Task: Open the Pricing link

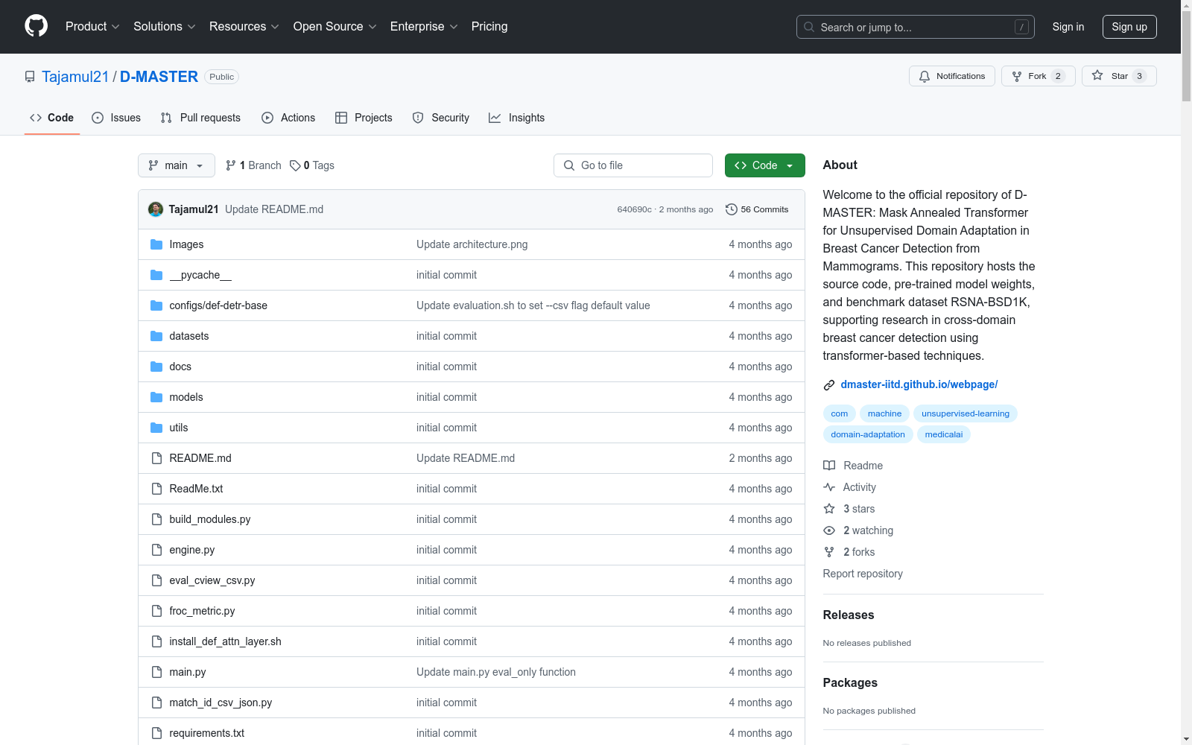Action: click(489, 26)
